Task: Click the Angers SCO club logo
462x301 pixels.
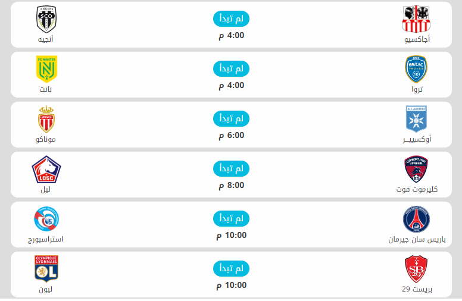Action: click(x=46, y=19)
